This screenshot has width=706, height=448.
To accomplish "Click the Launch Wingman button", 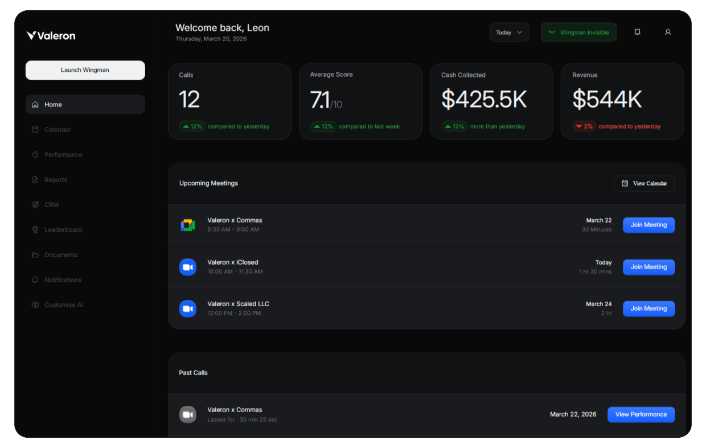I will pyautogui.click(x=85, y=70).
